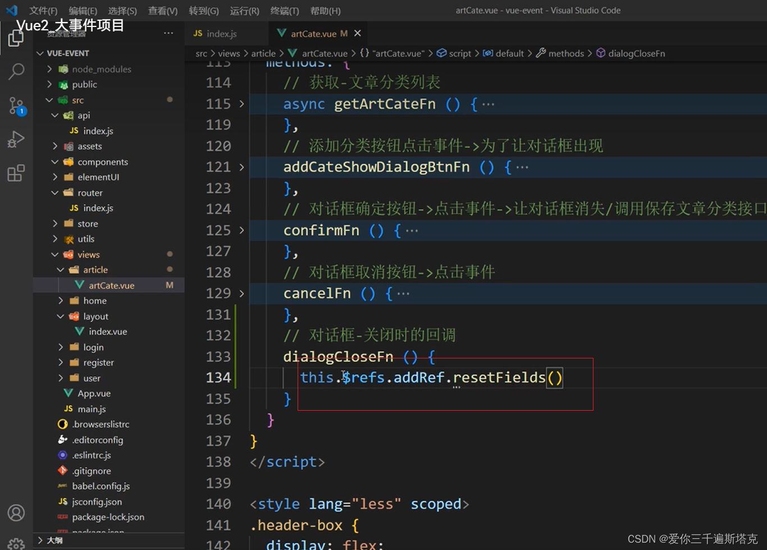Open jsconfig.json file
This screenshot has width=767, height=550.
109,502
